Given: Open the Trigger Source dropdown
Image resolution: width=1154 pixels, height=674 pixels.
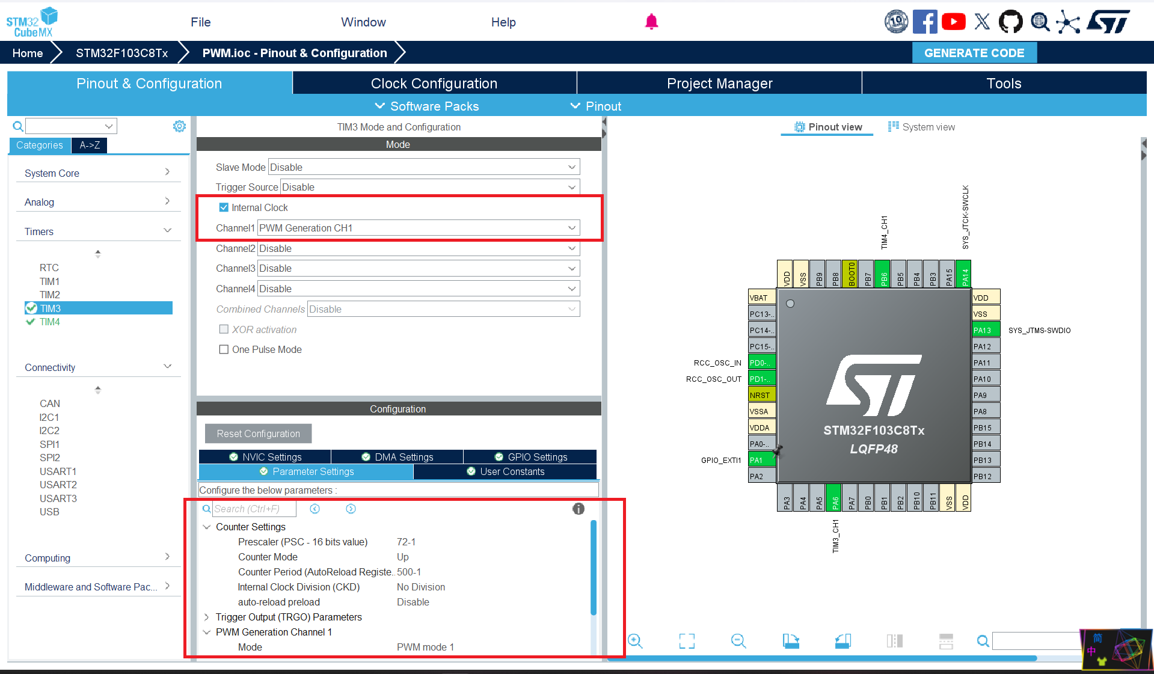Looking at the screenshot, I should [430, 187].
